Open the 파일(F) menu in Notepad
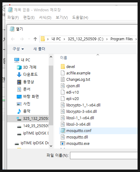This screenshot has height=172, width=140. [13, 18]
